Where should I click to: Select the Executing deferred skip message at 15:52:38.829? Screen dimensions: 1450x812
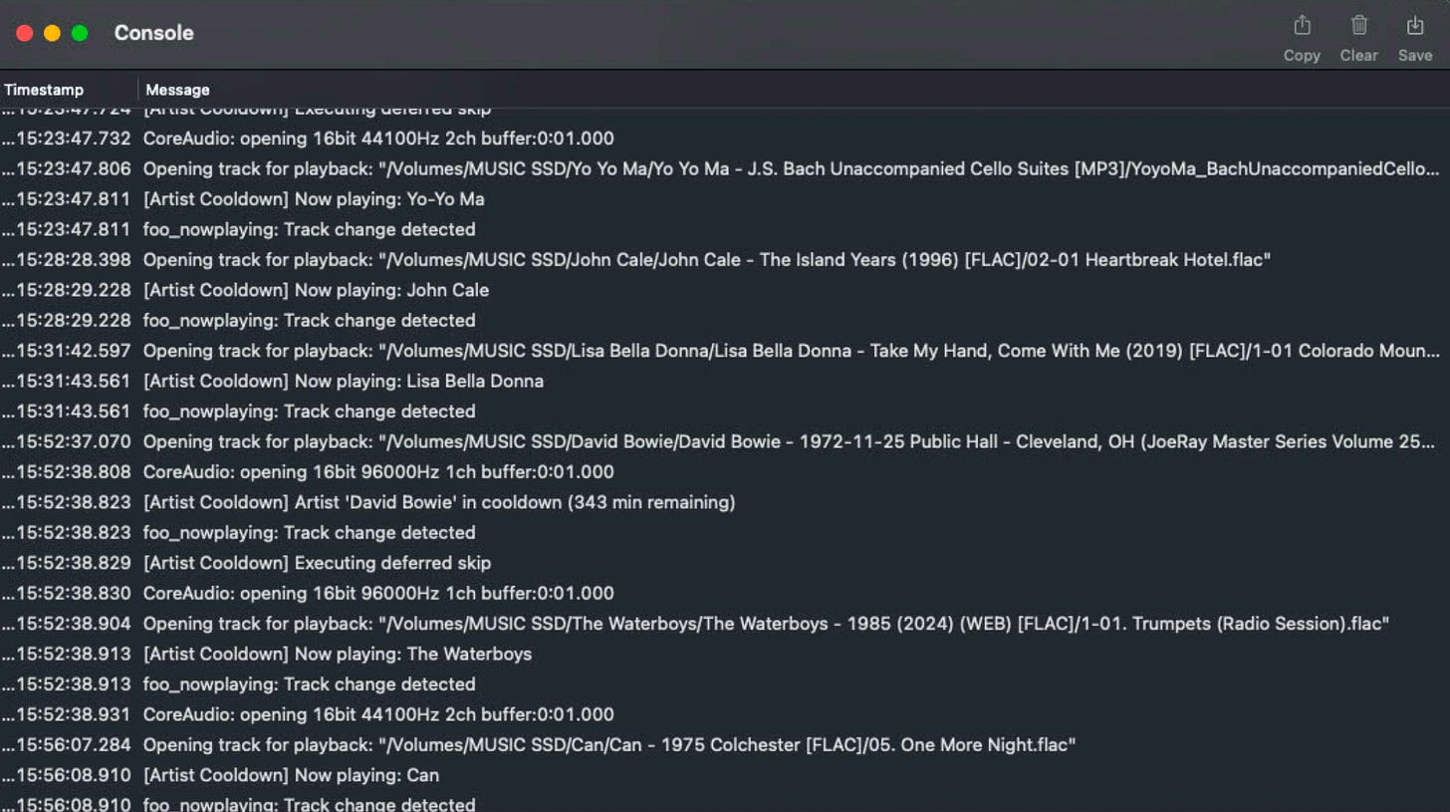coord(317,563)
